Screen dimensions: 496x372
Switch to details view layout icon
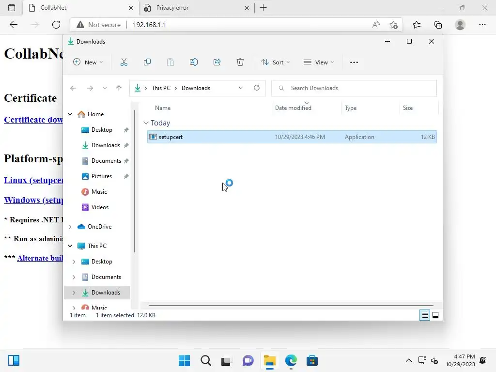(x=425, y=315)
